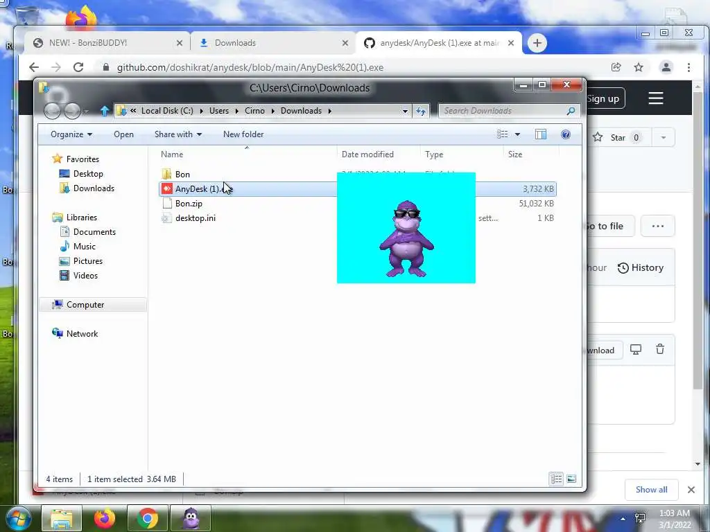The height and width of the screenshot is (532, 710).
Task: Select Network in navigation pane
Action: click(75, 333)
